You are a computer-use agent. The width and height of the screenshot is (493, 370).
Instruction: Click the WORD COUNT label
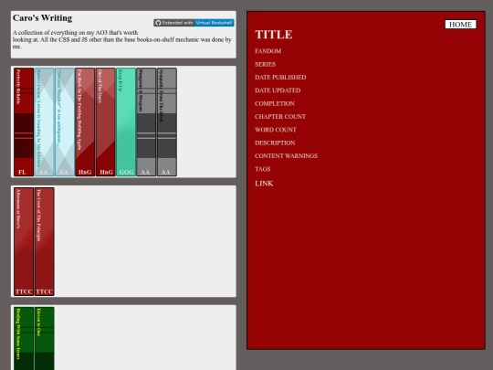tap(276, 130)
